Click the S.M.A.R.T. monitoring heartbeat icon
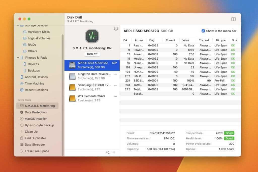This screenshot has height=172, width=258. point(92,36)
